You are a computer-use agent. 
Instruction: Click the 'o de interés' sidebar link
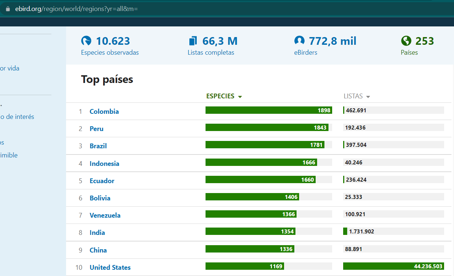tap(17, 117)
